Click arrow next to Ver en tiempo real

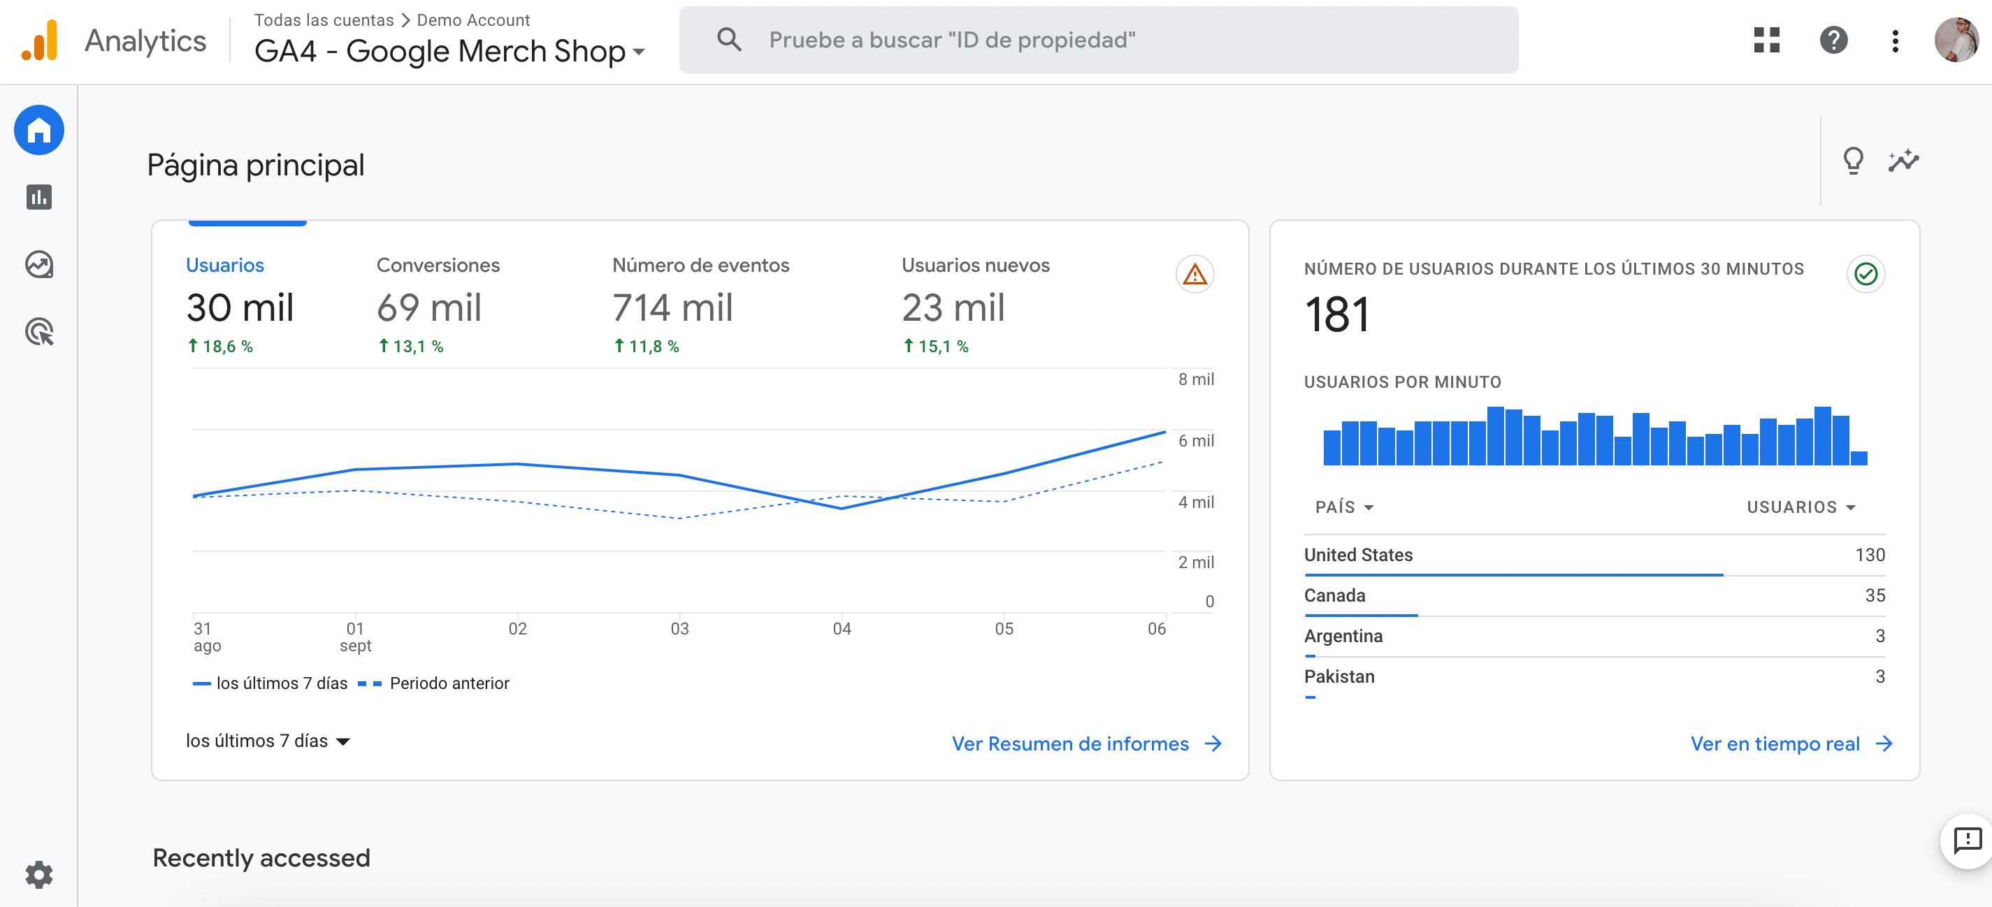[x=1884, y=743]
